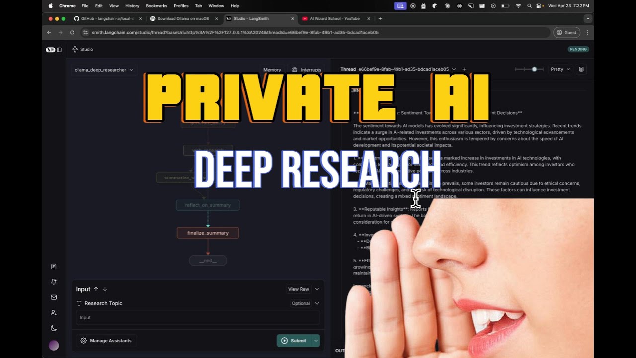Viewport: 636px width, 358px height.
Task: Toggle the sidebar panel icon beside logo
Action: [x=59, y=50]
